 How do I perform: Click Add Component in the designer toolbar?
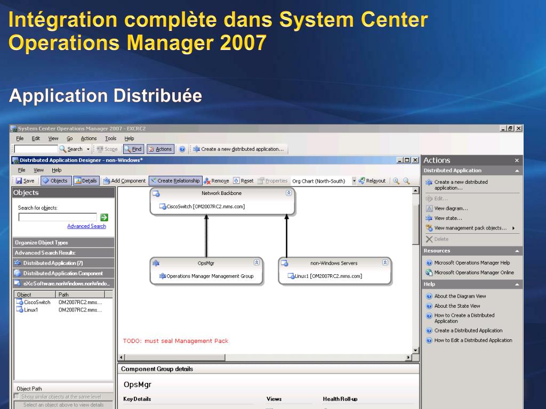[x=124, y=181]
